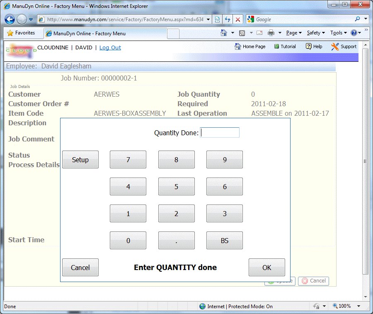373x314 pixels.
Task: Click the Log Out link
Action: tap(110, 48)
